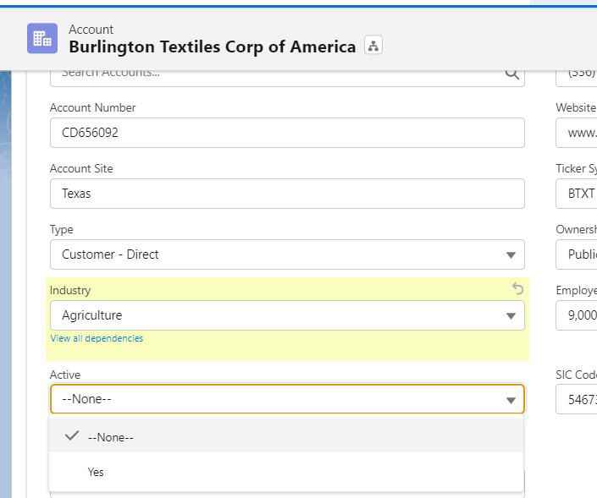Click the Account building icon in header

41,38
